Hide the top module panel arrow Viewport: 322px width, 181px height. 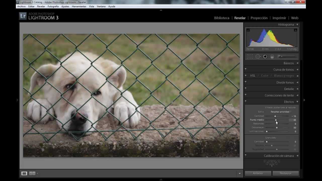161,10
